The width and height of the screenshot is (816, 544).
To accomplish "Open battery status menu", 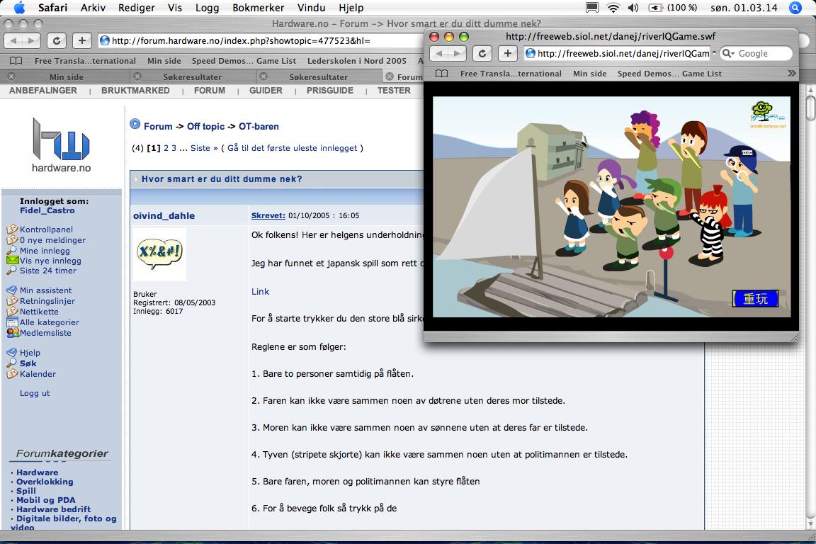I will click(x=672, y=7).
